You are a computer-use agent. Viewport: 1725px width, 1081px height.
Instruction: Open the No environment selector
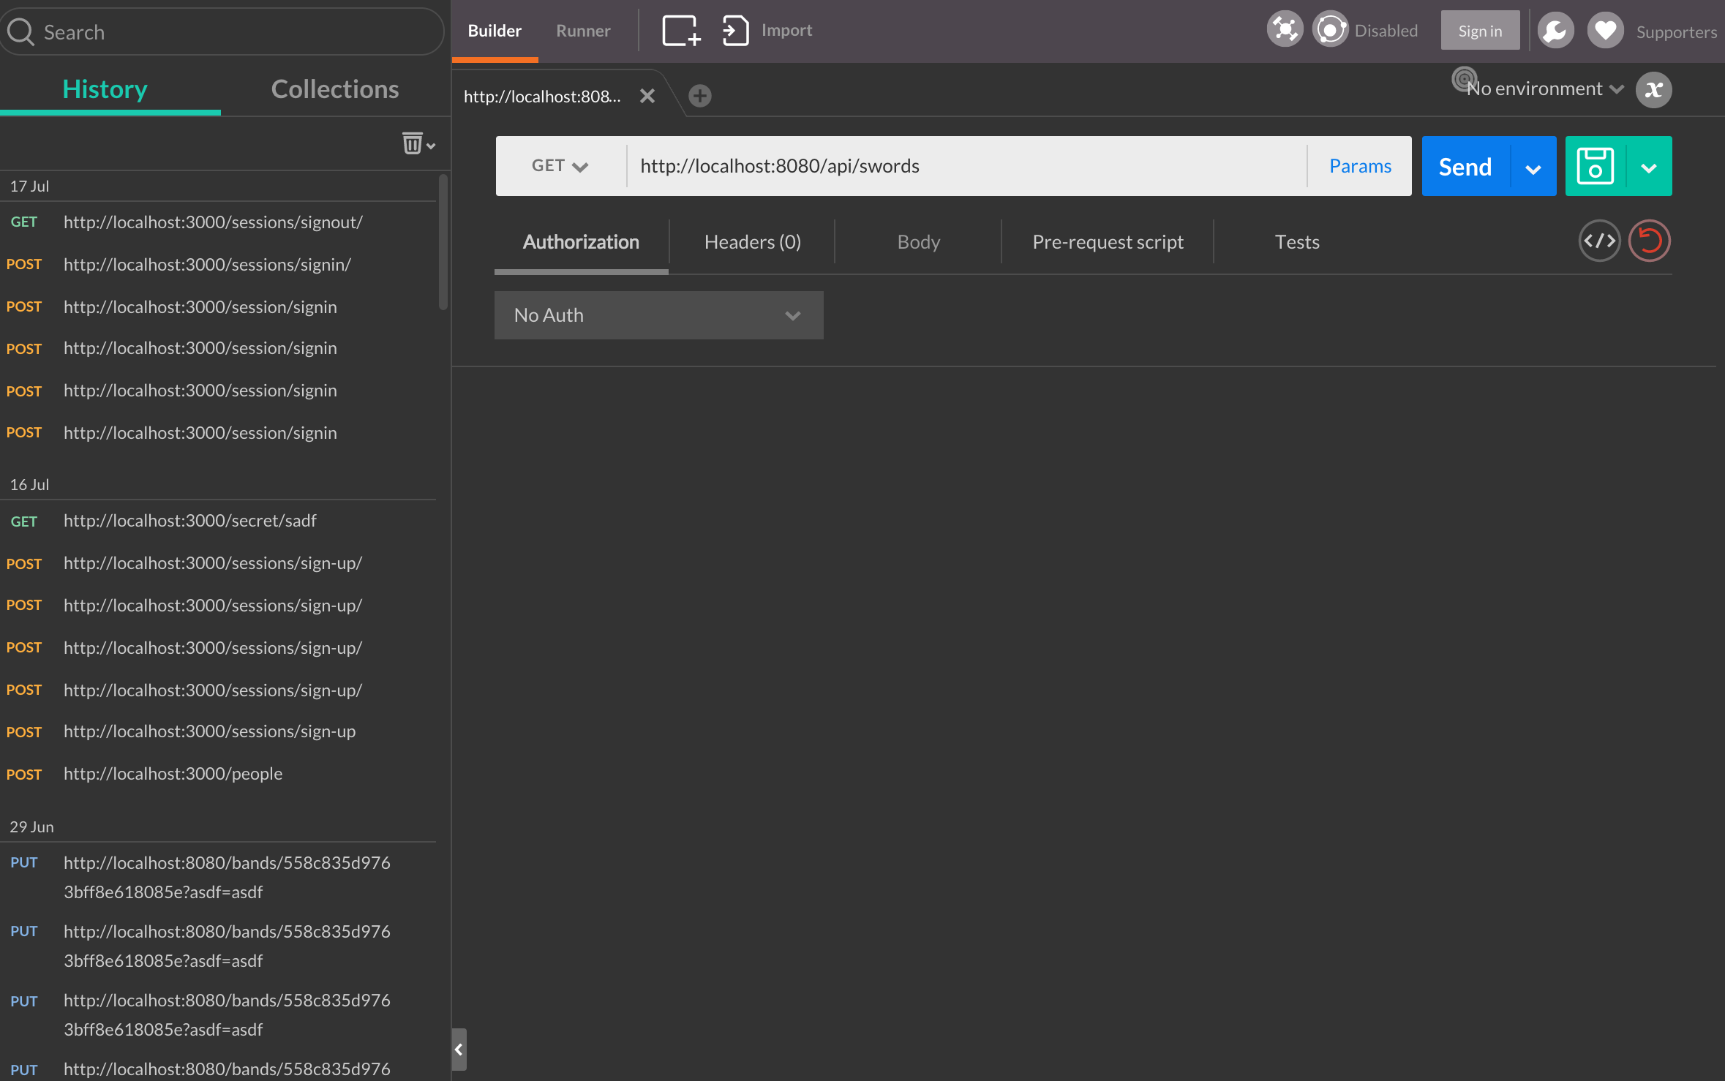1544,89
